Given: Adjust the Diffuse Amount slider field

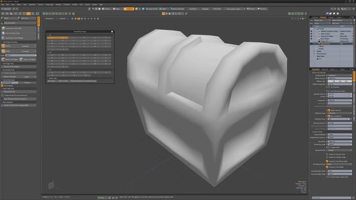Looking at the screenshot, I should click(x=340, y=78).
